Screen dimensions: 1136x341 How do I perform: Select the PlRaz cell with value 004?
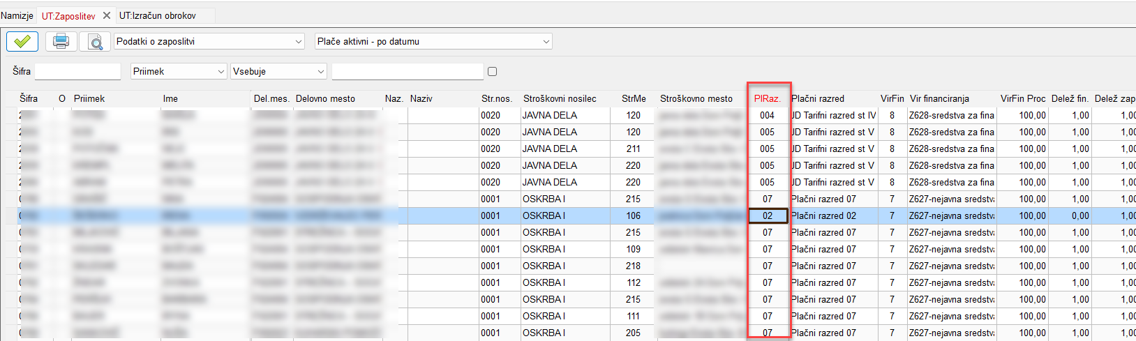coord(768,115)
